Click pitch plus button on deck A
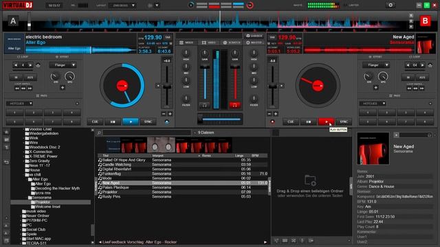Image resolution: width=440 pixels, height=247 pixels. pyautogui.click(x=170, y=114)
